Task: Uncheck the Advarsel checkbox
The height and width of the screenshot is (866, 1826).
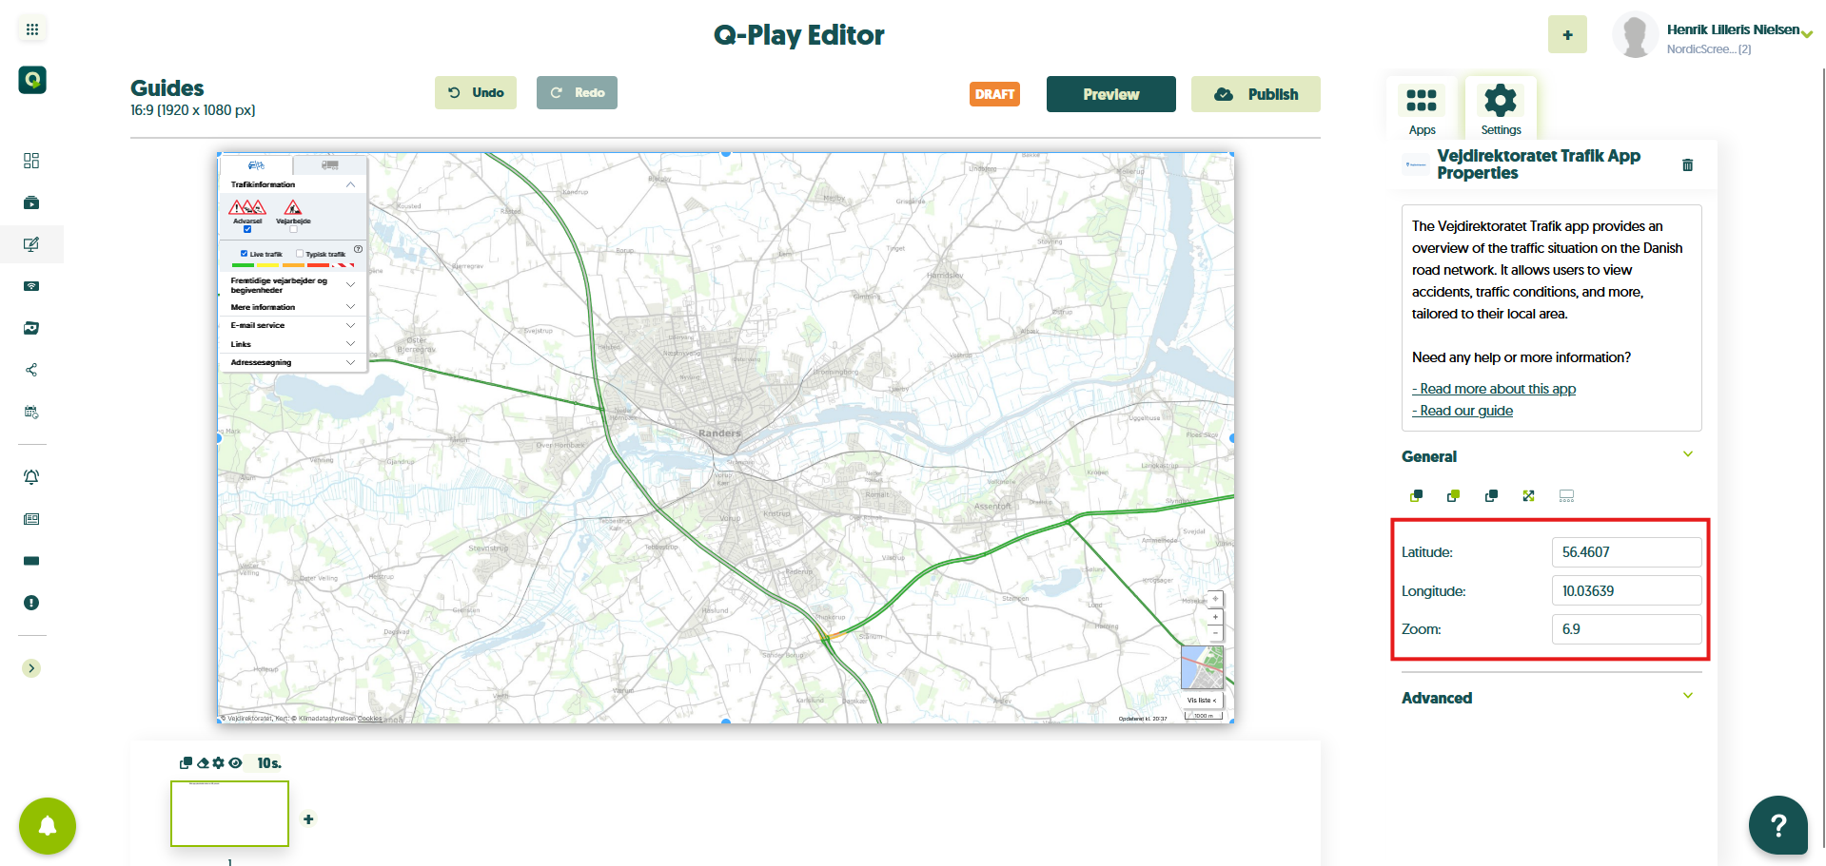Action: coord(247,229)
